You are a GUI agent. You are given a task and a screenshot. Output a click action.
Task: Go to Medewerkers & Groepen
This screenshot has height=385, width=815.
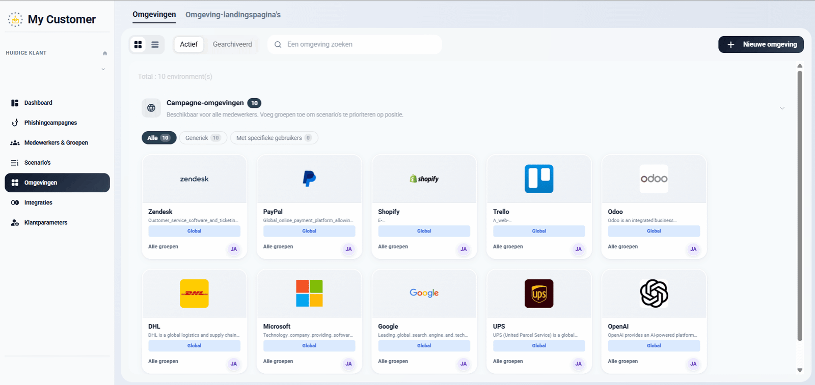coord(57,143)
